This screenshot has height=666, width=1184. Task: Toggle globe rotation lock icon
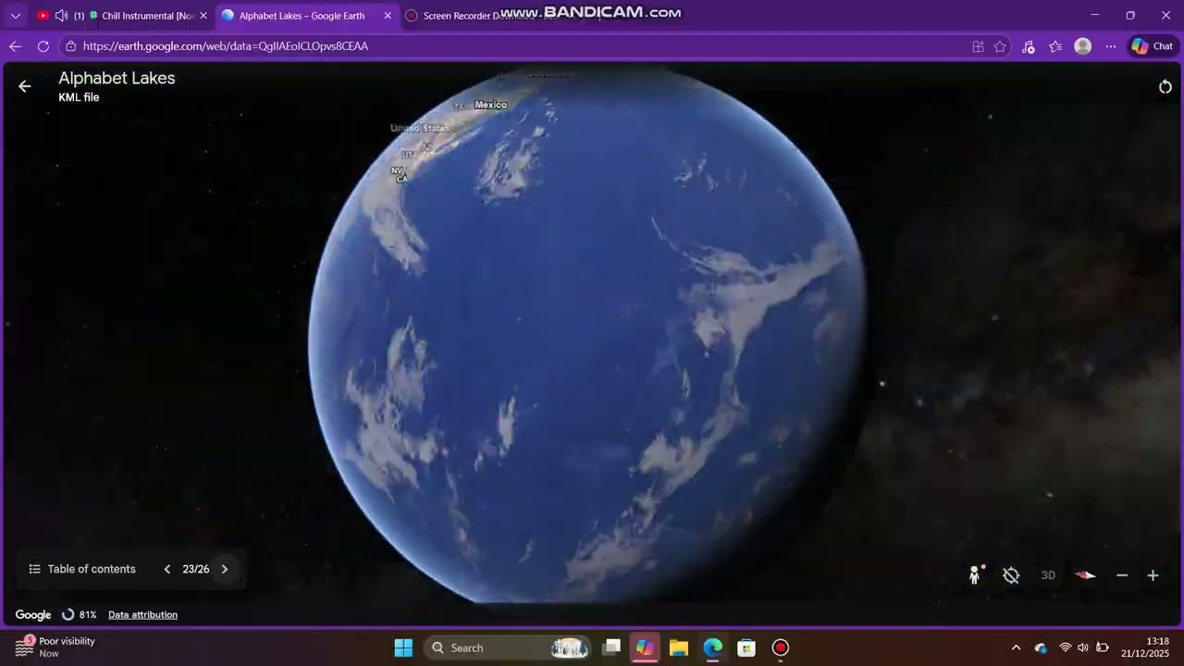1011,575
